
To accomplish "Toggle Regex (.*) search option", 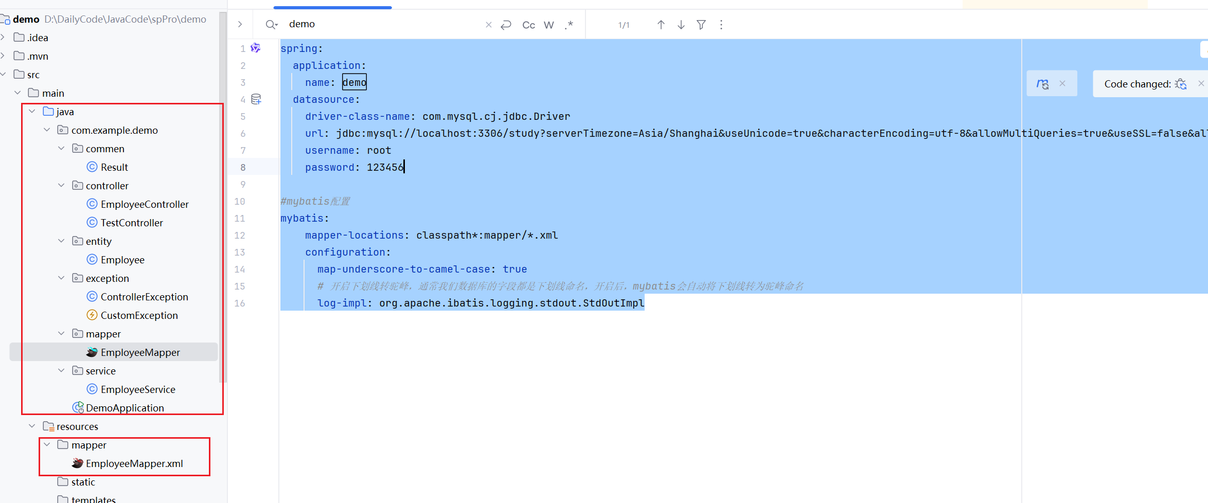I will [569, 25].
